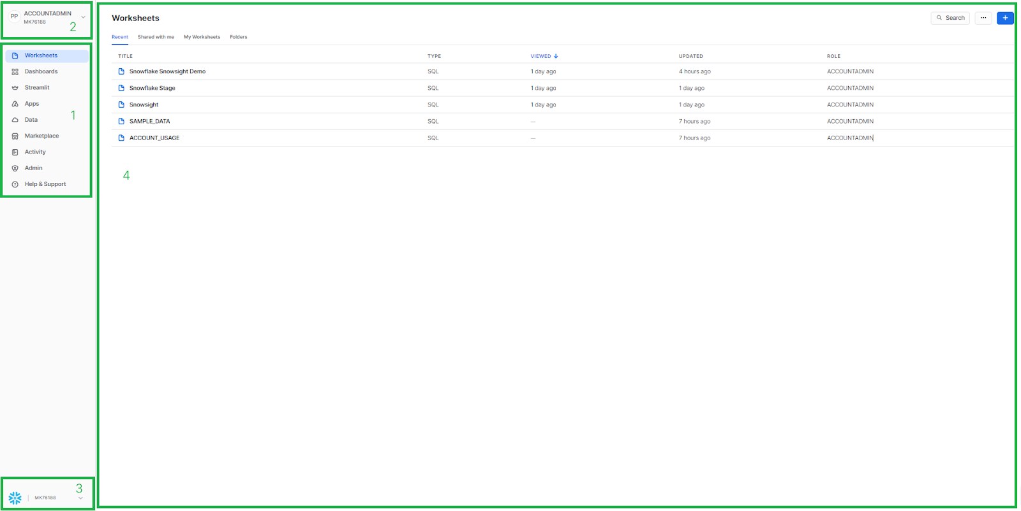1021x511 pixels.
Task: Click '7 hours ago' in ACCOUNT_USAGE row
Action: (x=694, y=138)
